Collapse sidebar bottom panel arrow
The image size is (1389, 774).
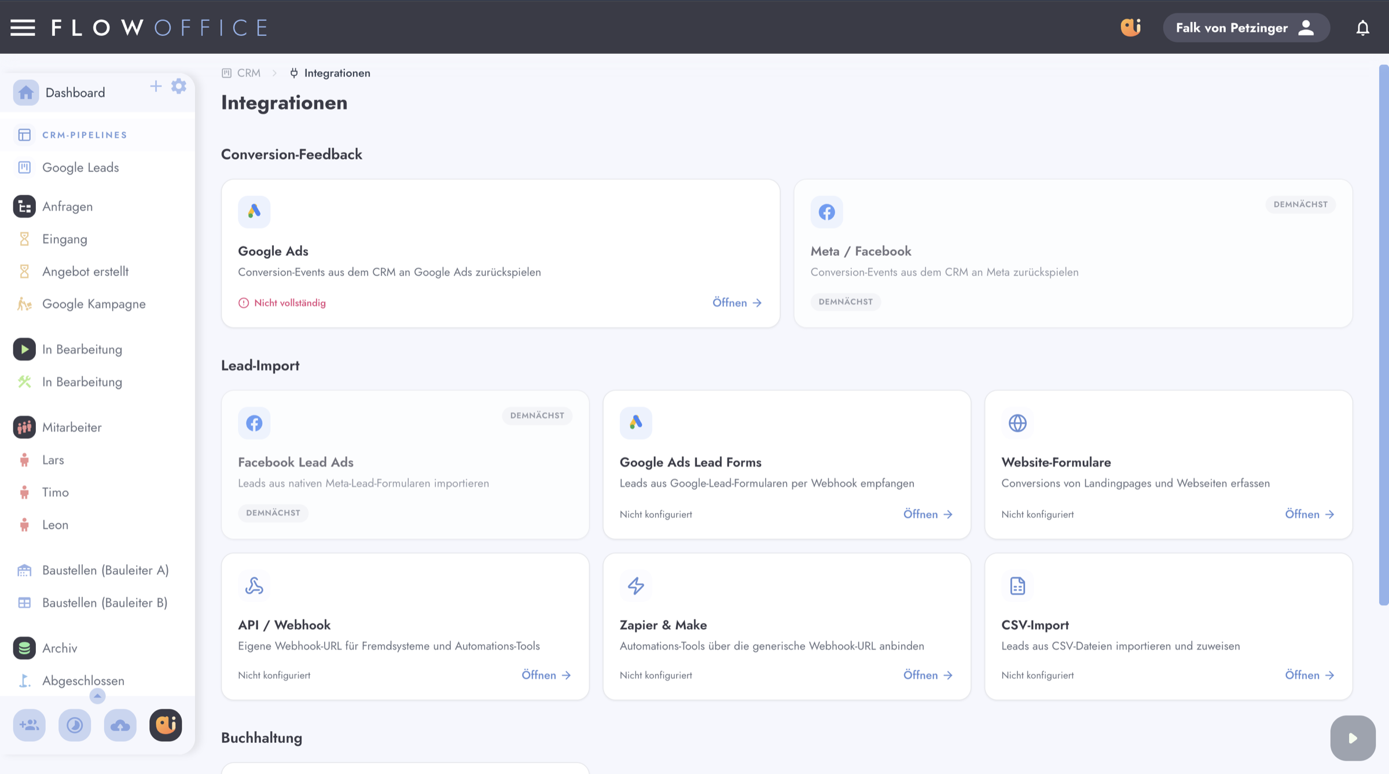click(x=97, y=696)
